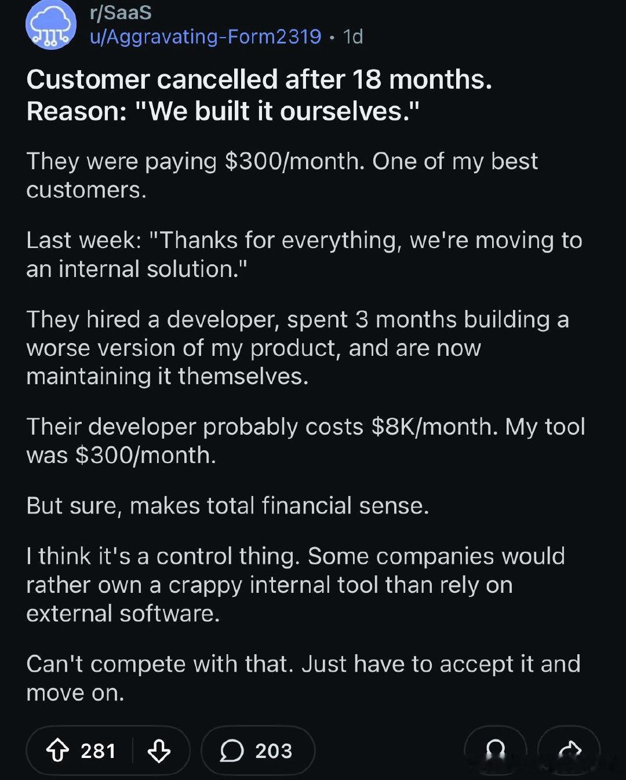
Task: Open comments via speech bubble icon
Action: [x=232, y=750]
